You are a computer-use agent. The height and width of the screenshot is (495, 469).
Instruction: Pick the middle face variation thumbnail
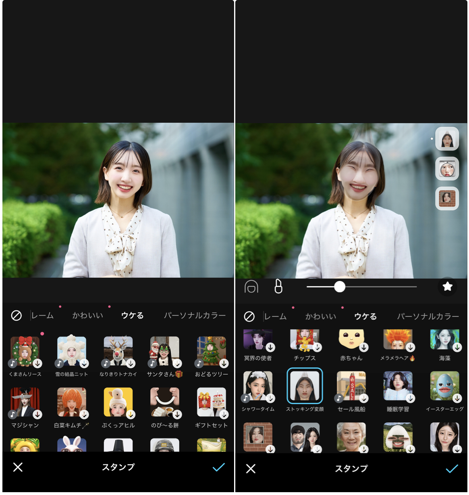click(447, 169)
